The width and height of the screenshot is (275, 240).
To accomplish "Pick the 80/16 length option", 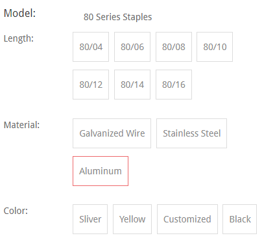I will pos(174,85).
